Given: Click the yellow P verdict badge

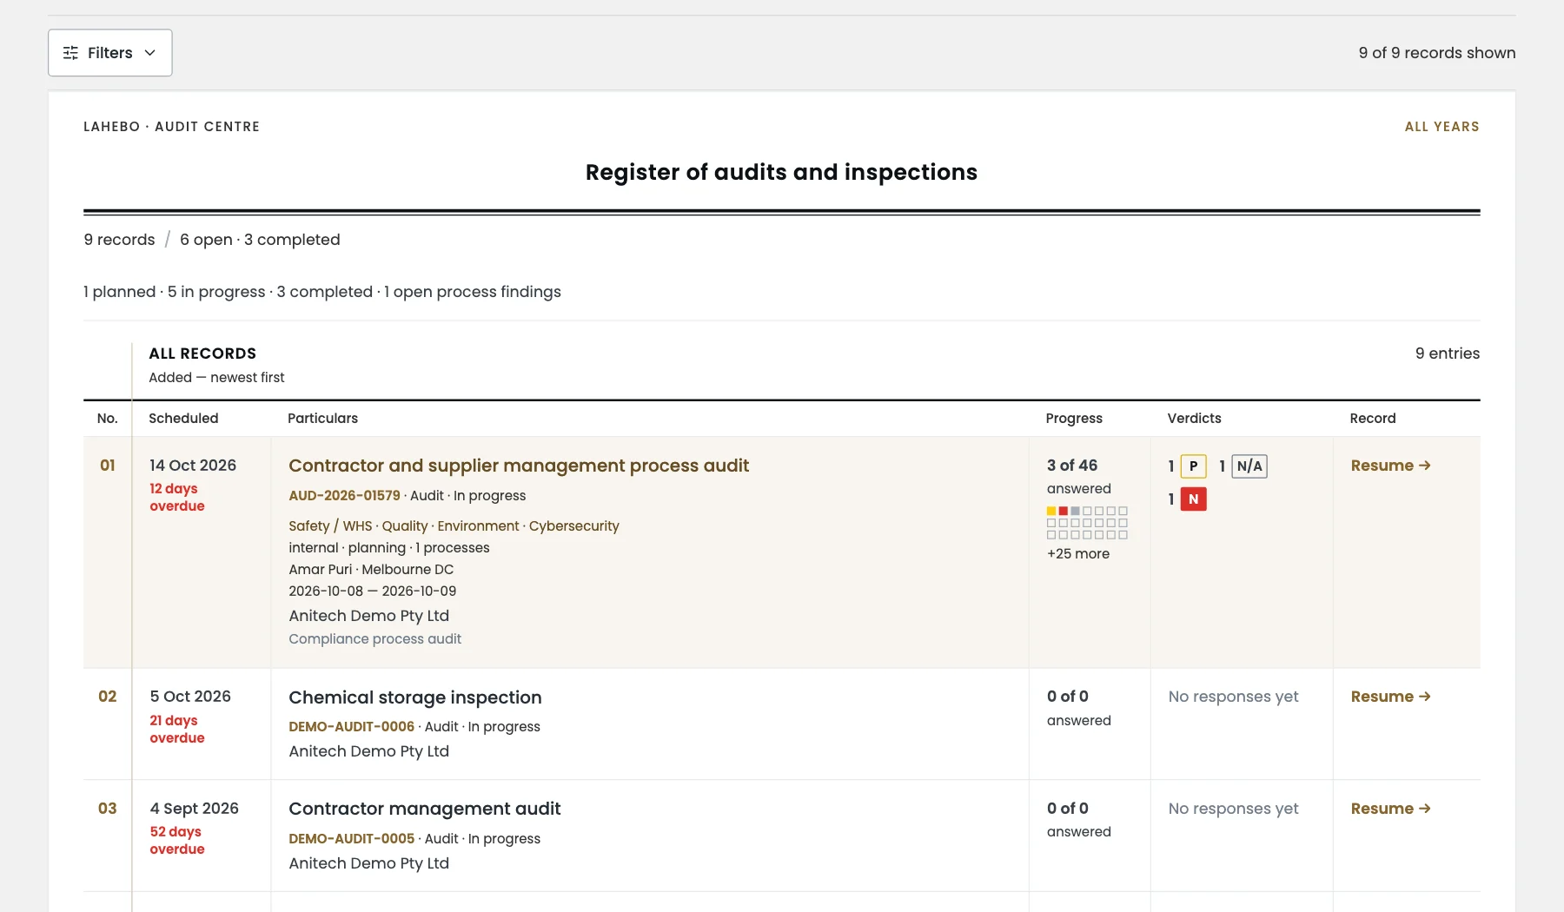Looking at the screenshot, I should (1193, 466).
